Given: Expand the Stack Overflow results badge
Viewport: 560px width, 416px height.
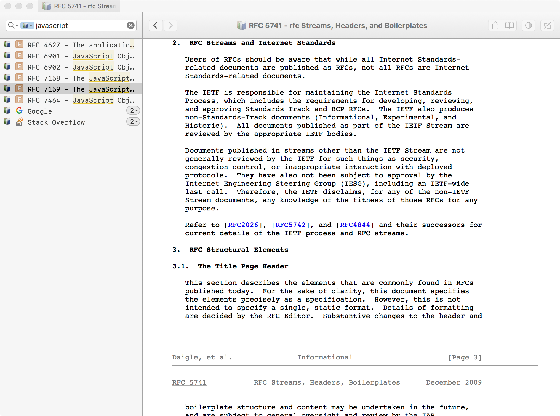Looking at the screenshot, I should [133, 122].
